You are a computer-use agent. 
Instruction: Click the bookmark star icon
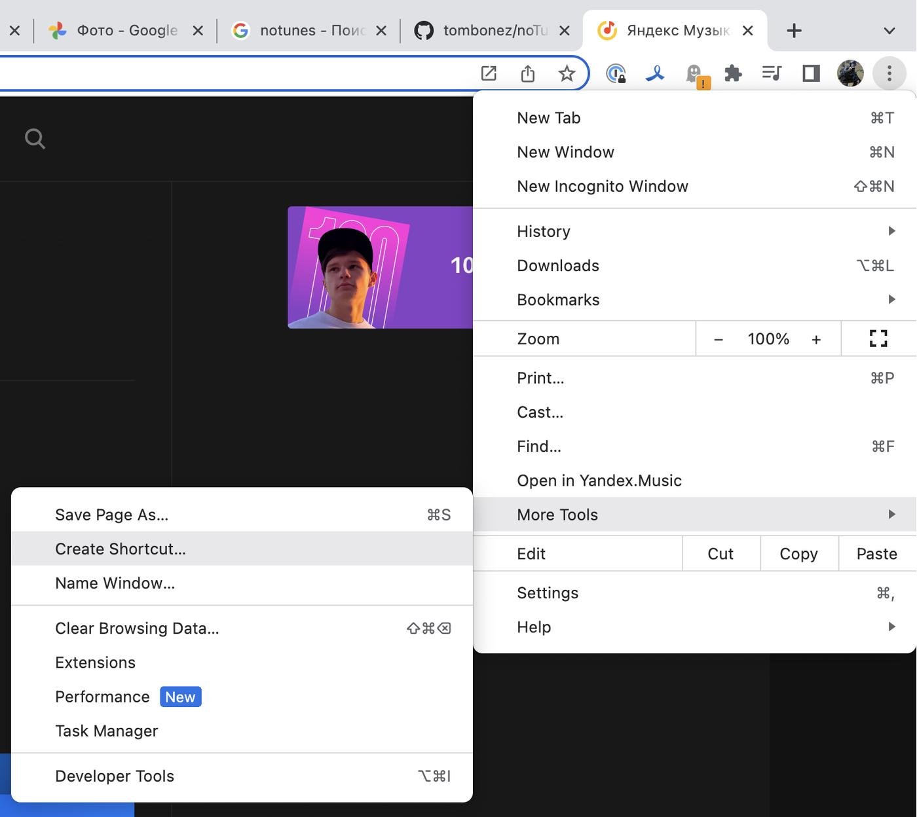tap(567, 73)
